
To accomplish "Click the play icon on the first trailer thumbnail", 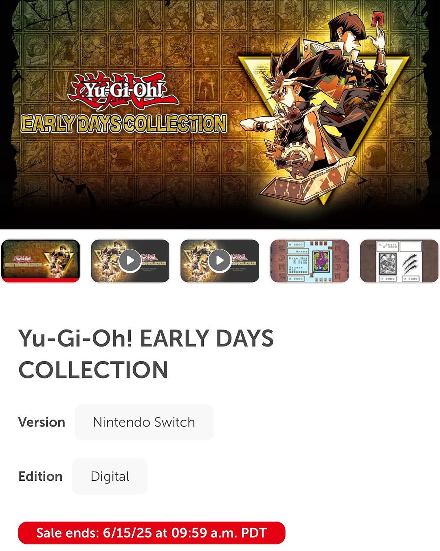I will tap(130, 260).
